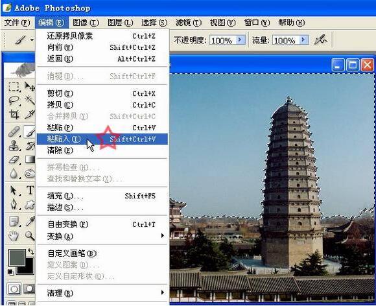Choose 返回(K) step backward
This screenshot has height=306, width=376.
pyautogui.click(x=102, y=59)
